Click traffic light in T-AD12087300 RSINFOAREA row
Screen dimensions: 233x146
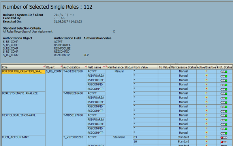pyautogui.click(x=224, y=76)
